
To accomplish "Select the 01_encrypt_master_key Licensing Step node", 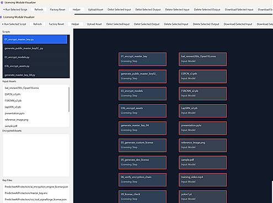I will (x=142, y=59).
